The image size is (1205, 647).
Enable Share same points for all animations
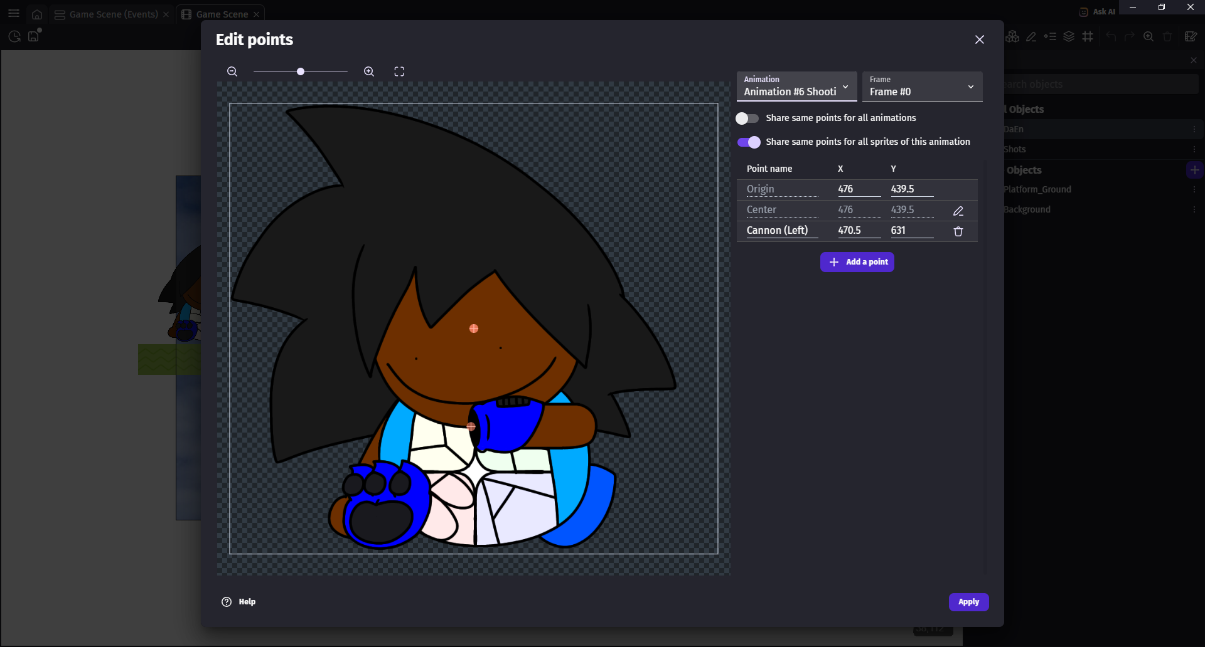tap(747, 118)
